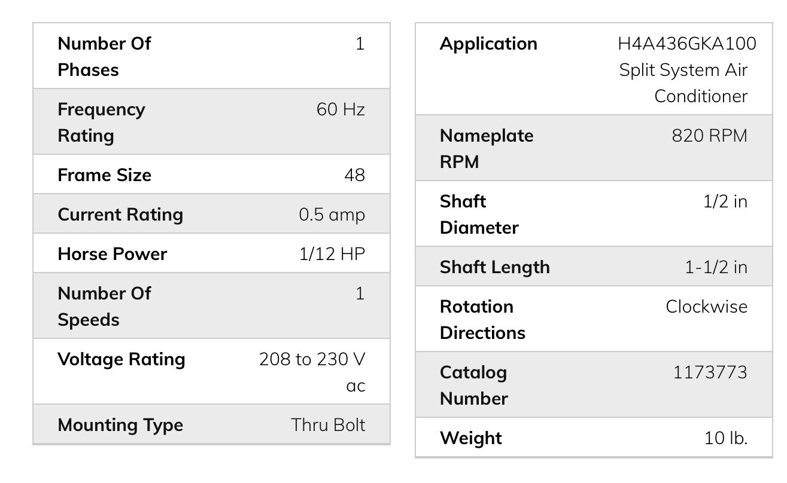The height and width of the screenshot is (483, 787).
Task: Click the Nameplate RPM label
Action: pos(486,149)
